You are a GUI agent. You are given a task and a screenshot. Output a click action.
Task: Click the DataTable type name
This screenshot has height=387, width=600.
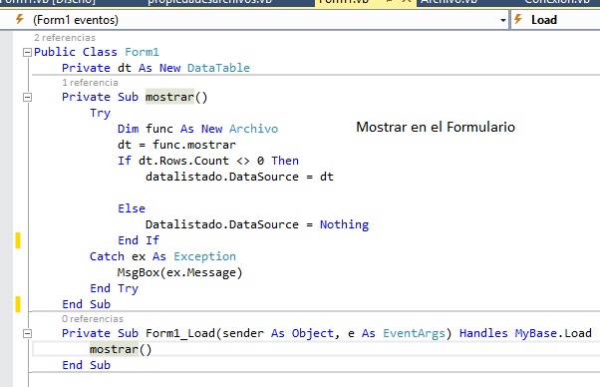pyautogui.click(x=218, y=68)
